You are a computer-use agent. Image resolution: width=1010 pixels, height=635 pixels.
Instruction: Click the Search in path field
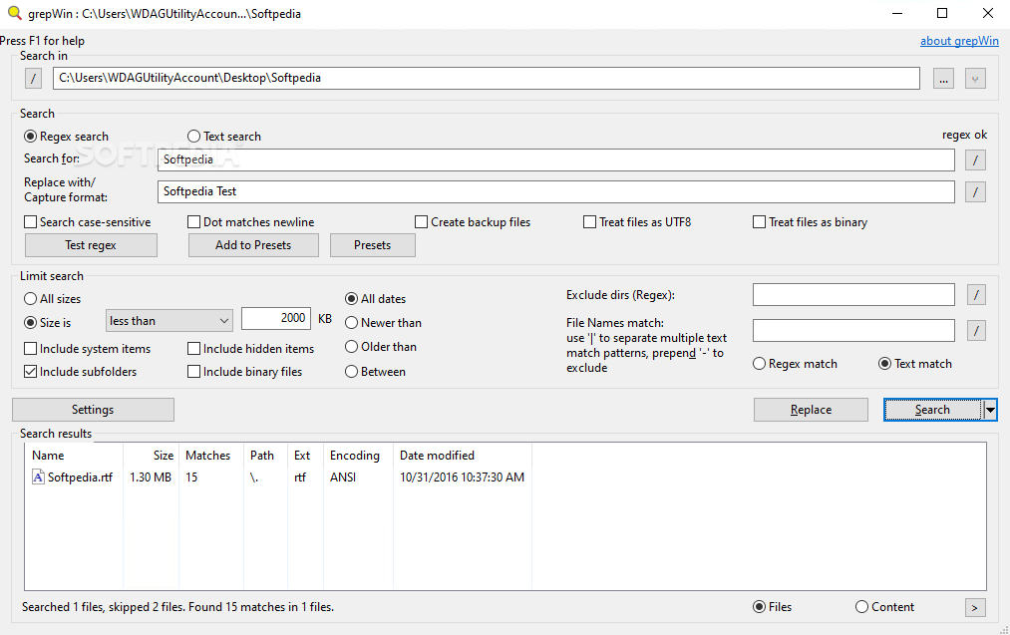487,79
